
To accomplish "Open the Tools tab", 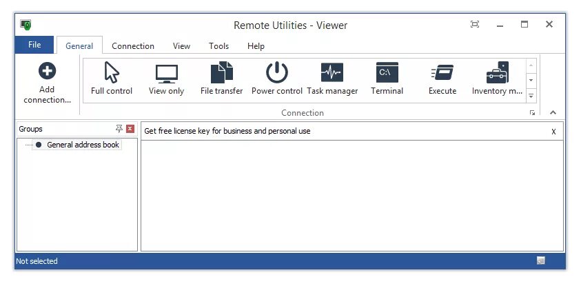I will coord(218,46).
